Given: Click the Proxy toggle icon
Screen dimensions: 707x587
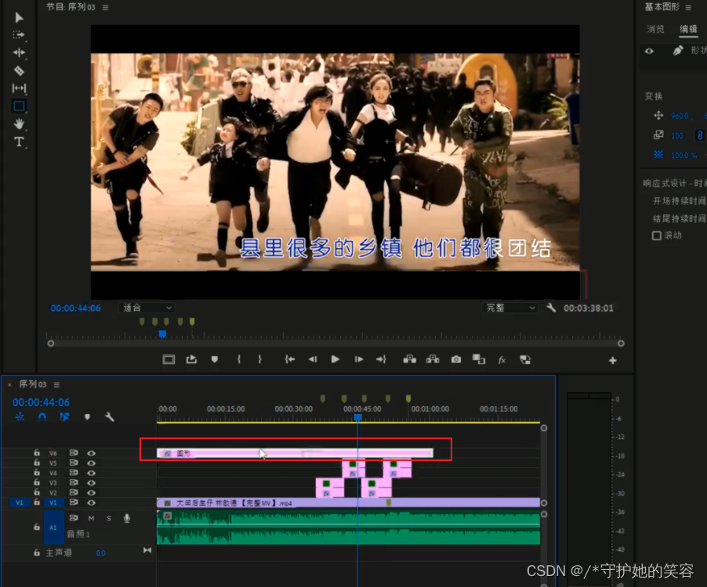Looking at the screenshot, I should point(525,360).
